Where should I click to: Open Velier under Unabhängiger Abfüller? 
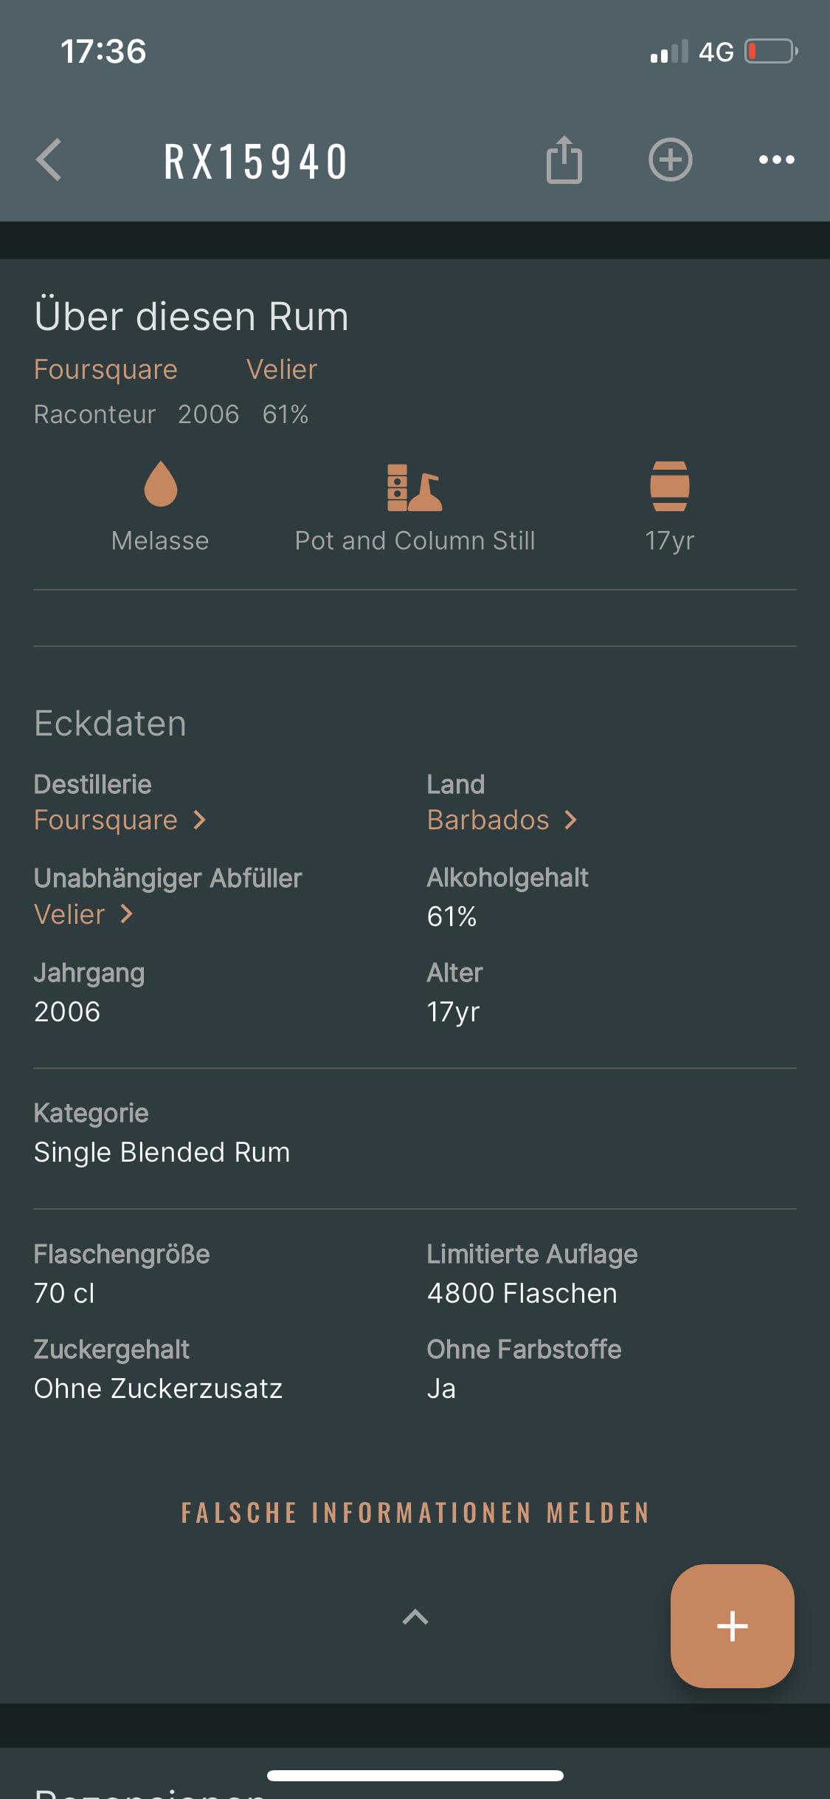(83, 914)
